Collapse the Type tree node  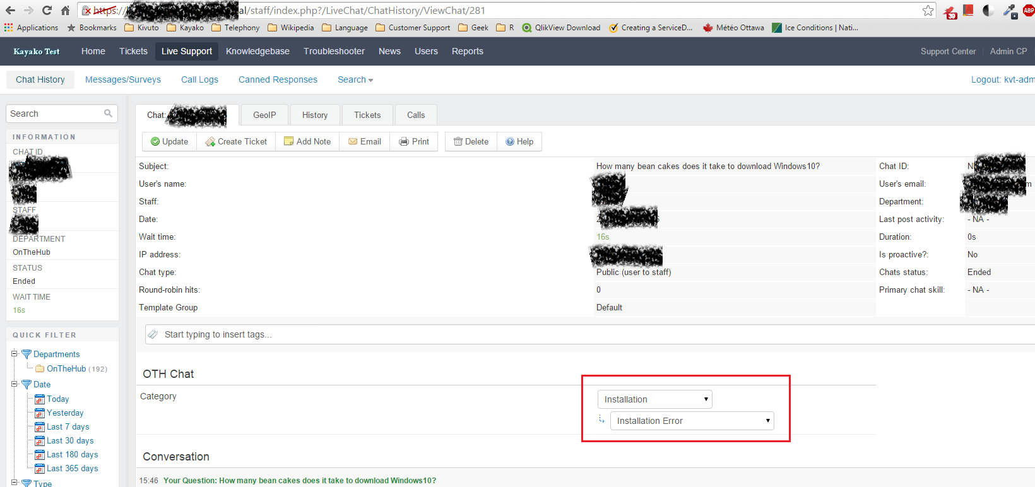[14, 482]
